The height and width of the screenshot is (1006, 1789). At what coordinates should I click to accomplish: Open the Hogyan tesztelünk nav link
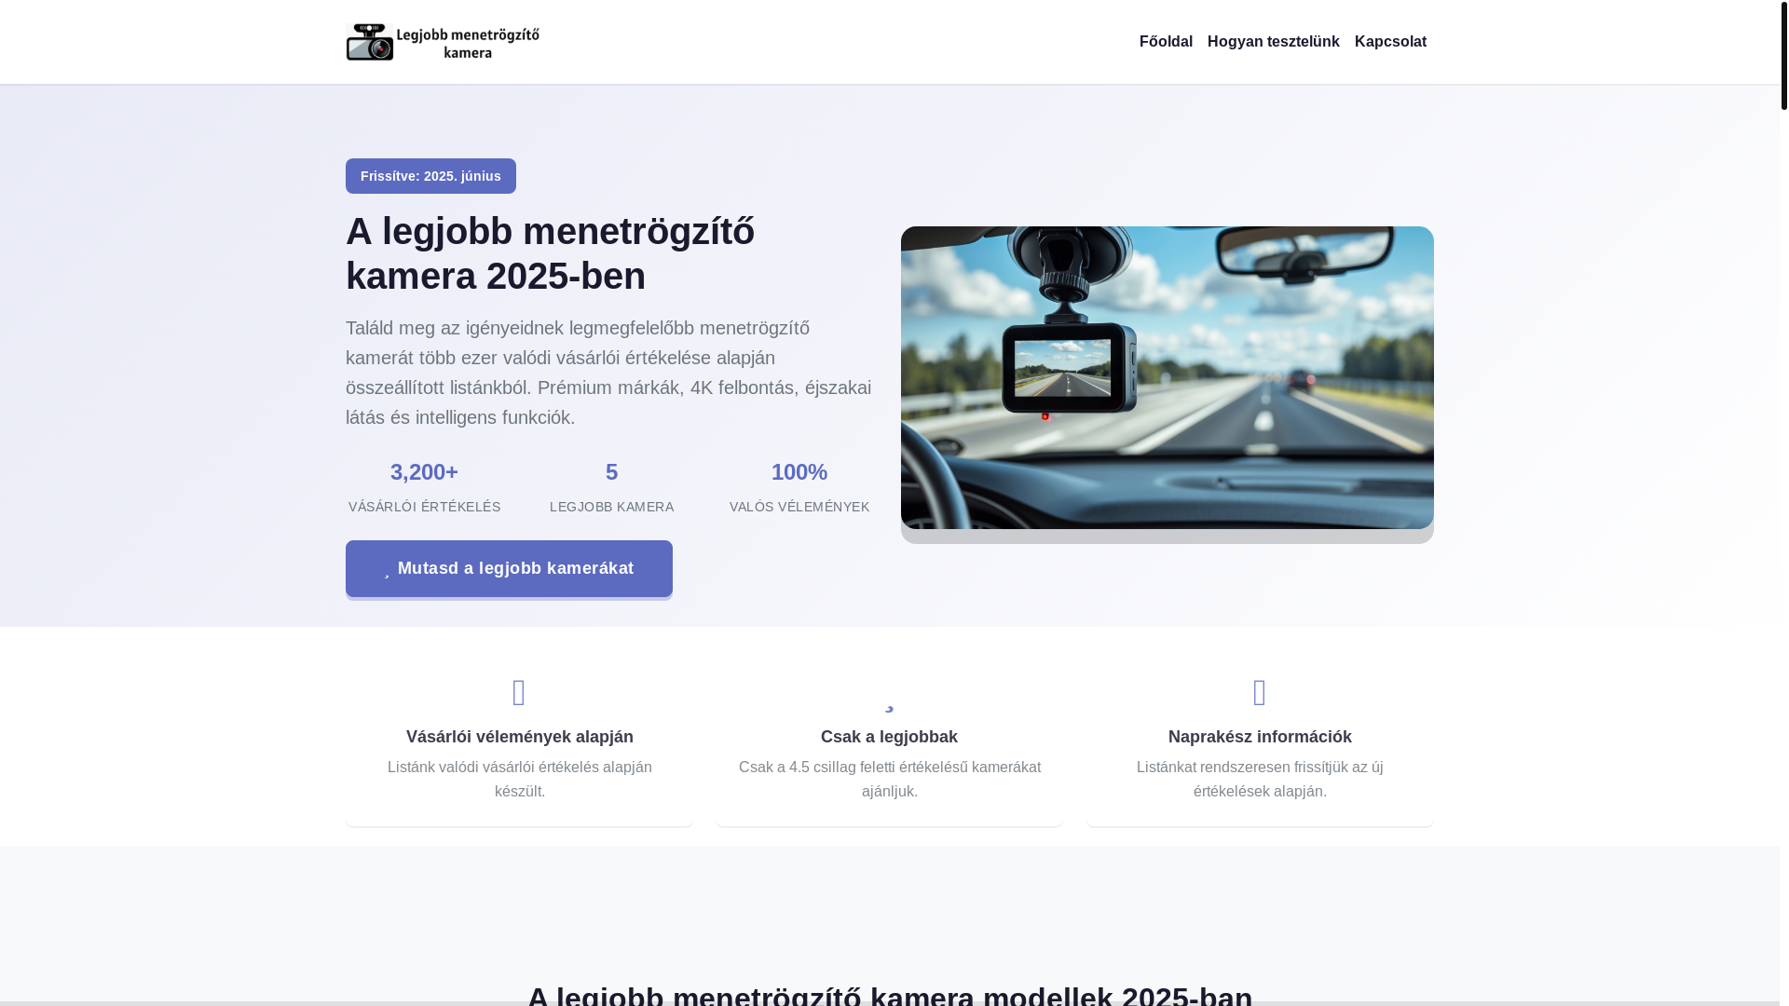[1273, 42]
